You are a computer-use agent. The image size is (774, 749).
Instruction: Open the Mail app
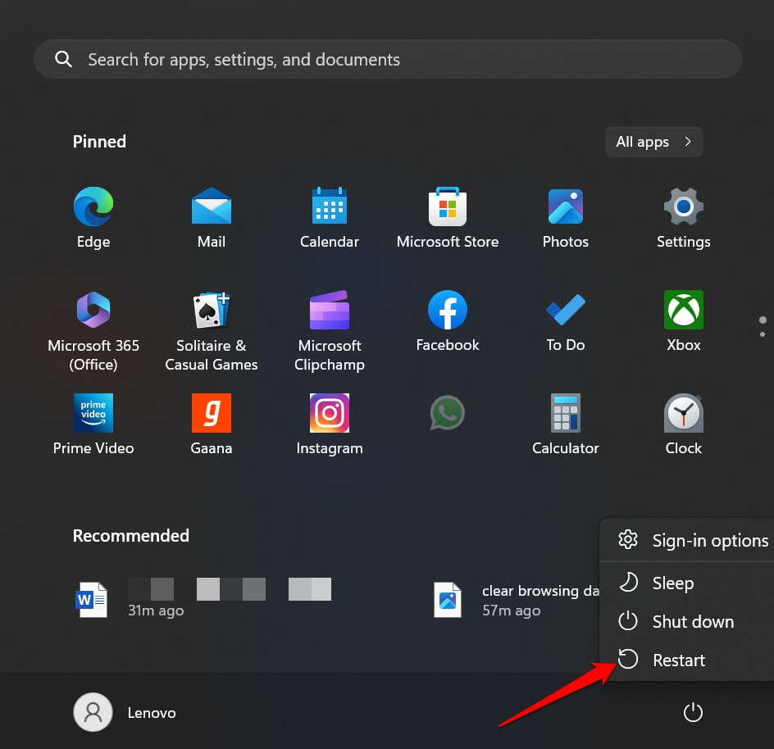click(211, 207)
